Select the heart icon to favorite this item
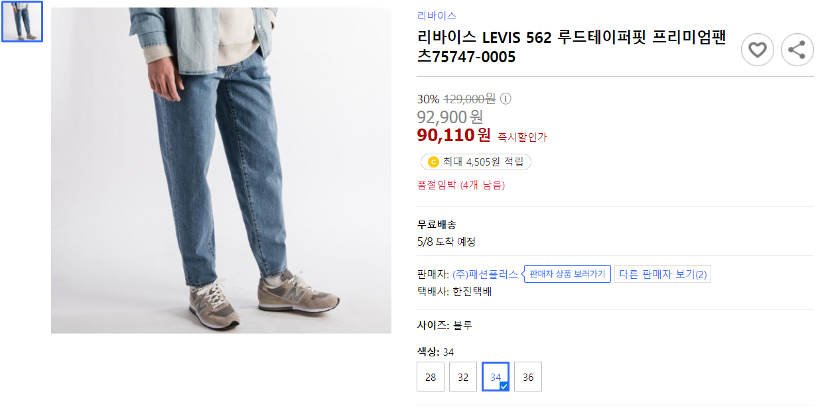Image resolution: width=820 pixels, height=412 pixels. point(757,50)
